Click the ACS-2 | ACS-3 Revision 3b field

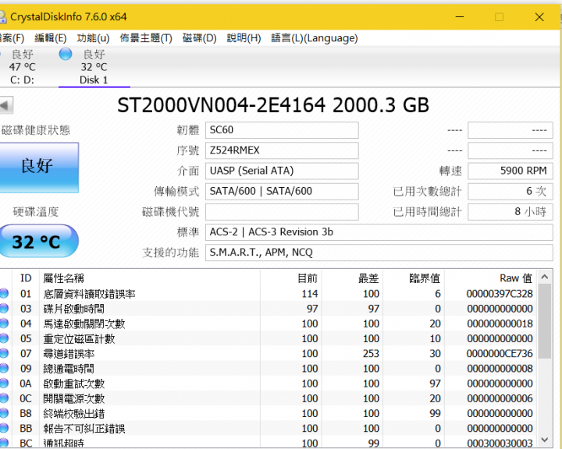379,232
